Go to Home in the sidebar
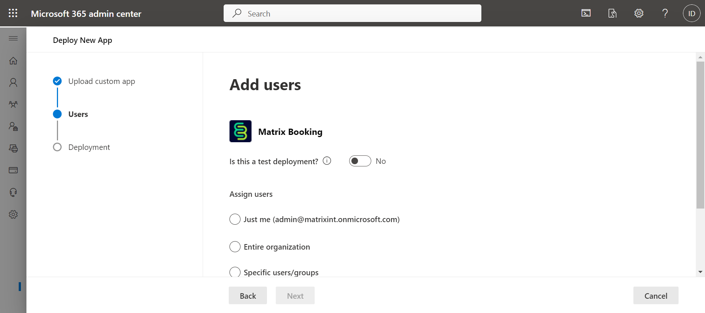This screenshot has width=705, height=313. pyautogui.click(x=13, y=61)
